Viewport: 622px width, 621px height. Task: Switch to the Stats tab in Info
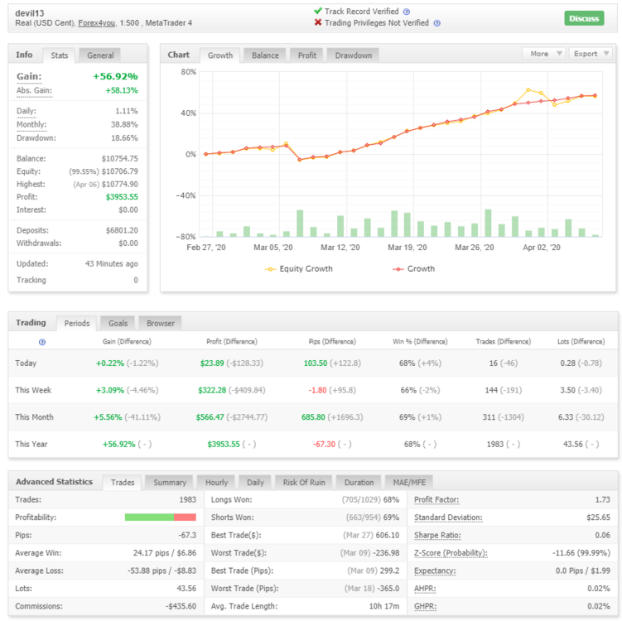point(59,55)
